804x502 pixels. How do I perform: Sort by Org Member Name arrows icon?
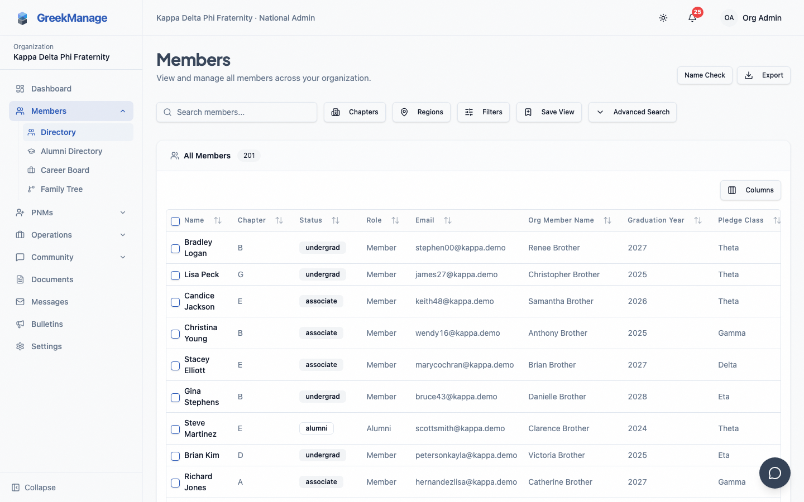click(607, 220)
